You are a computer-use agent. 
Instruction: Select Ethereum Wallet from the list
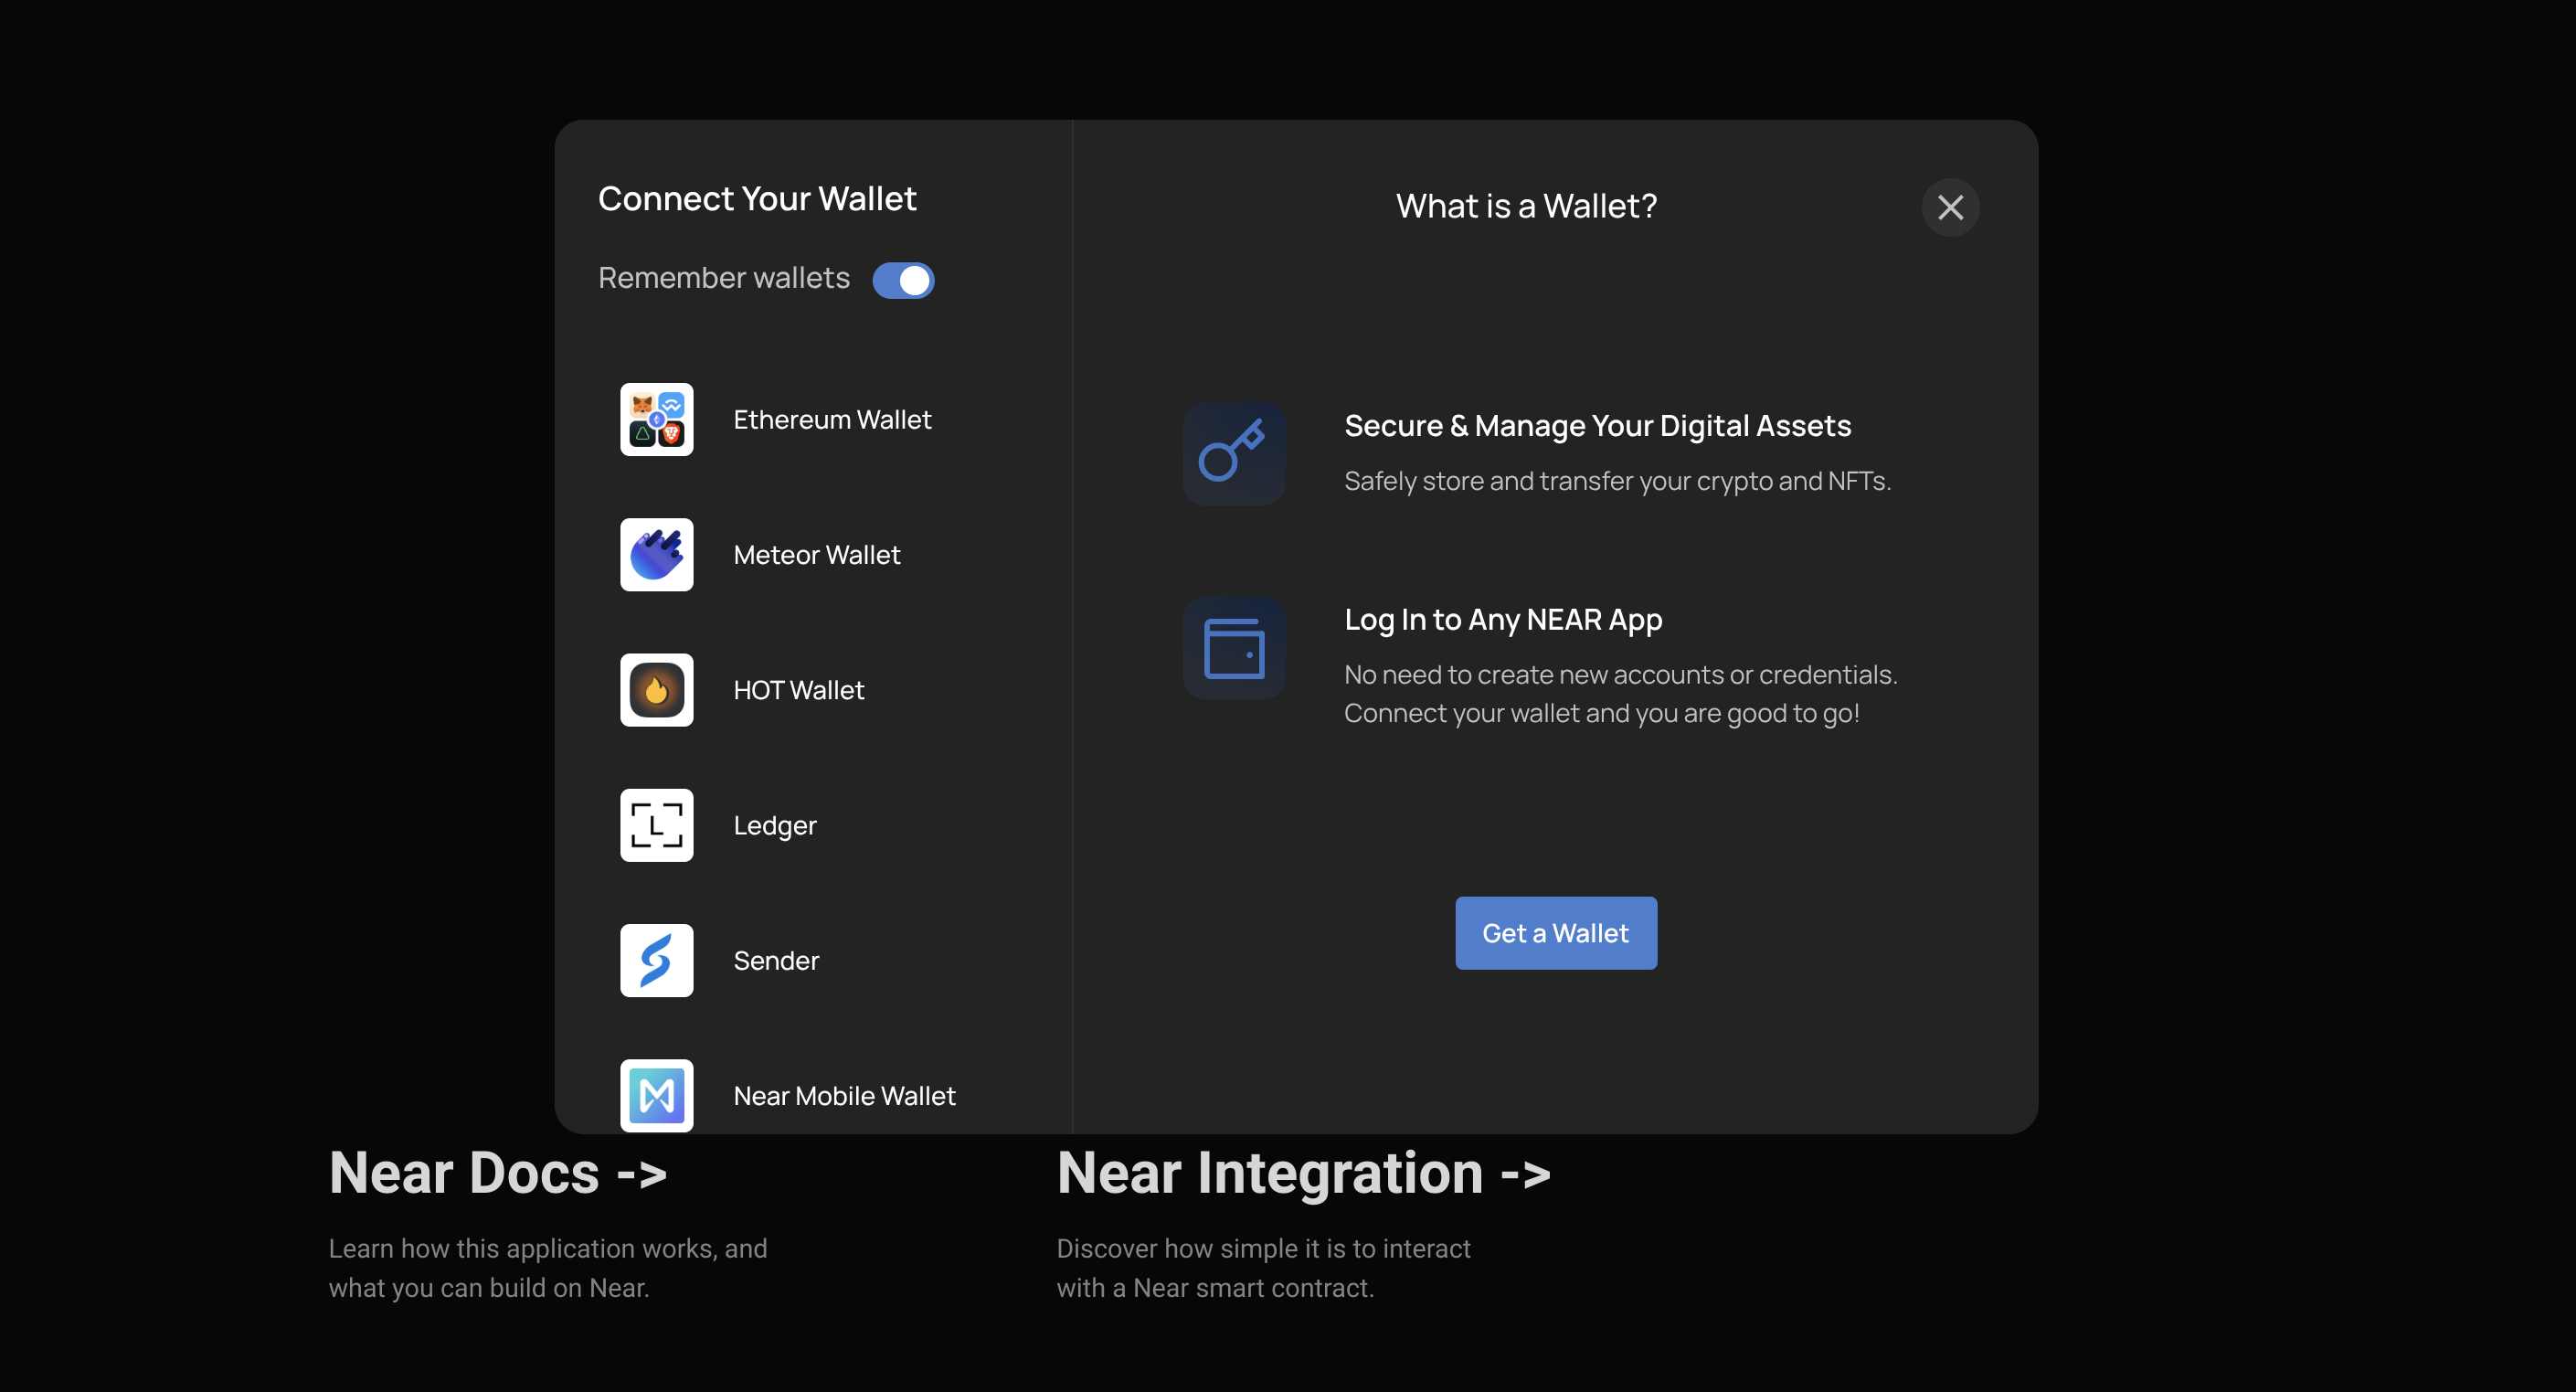tap(832, 419)
